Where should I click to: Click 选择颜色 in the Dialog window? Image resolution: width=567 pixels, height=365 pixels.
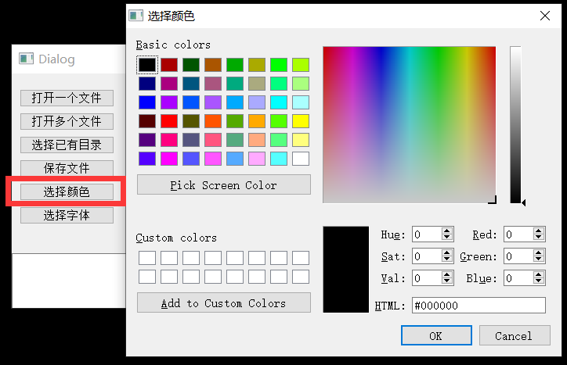(67, 191)
